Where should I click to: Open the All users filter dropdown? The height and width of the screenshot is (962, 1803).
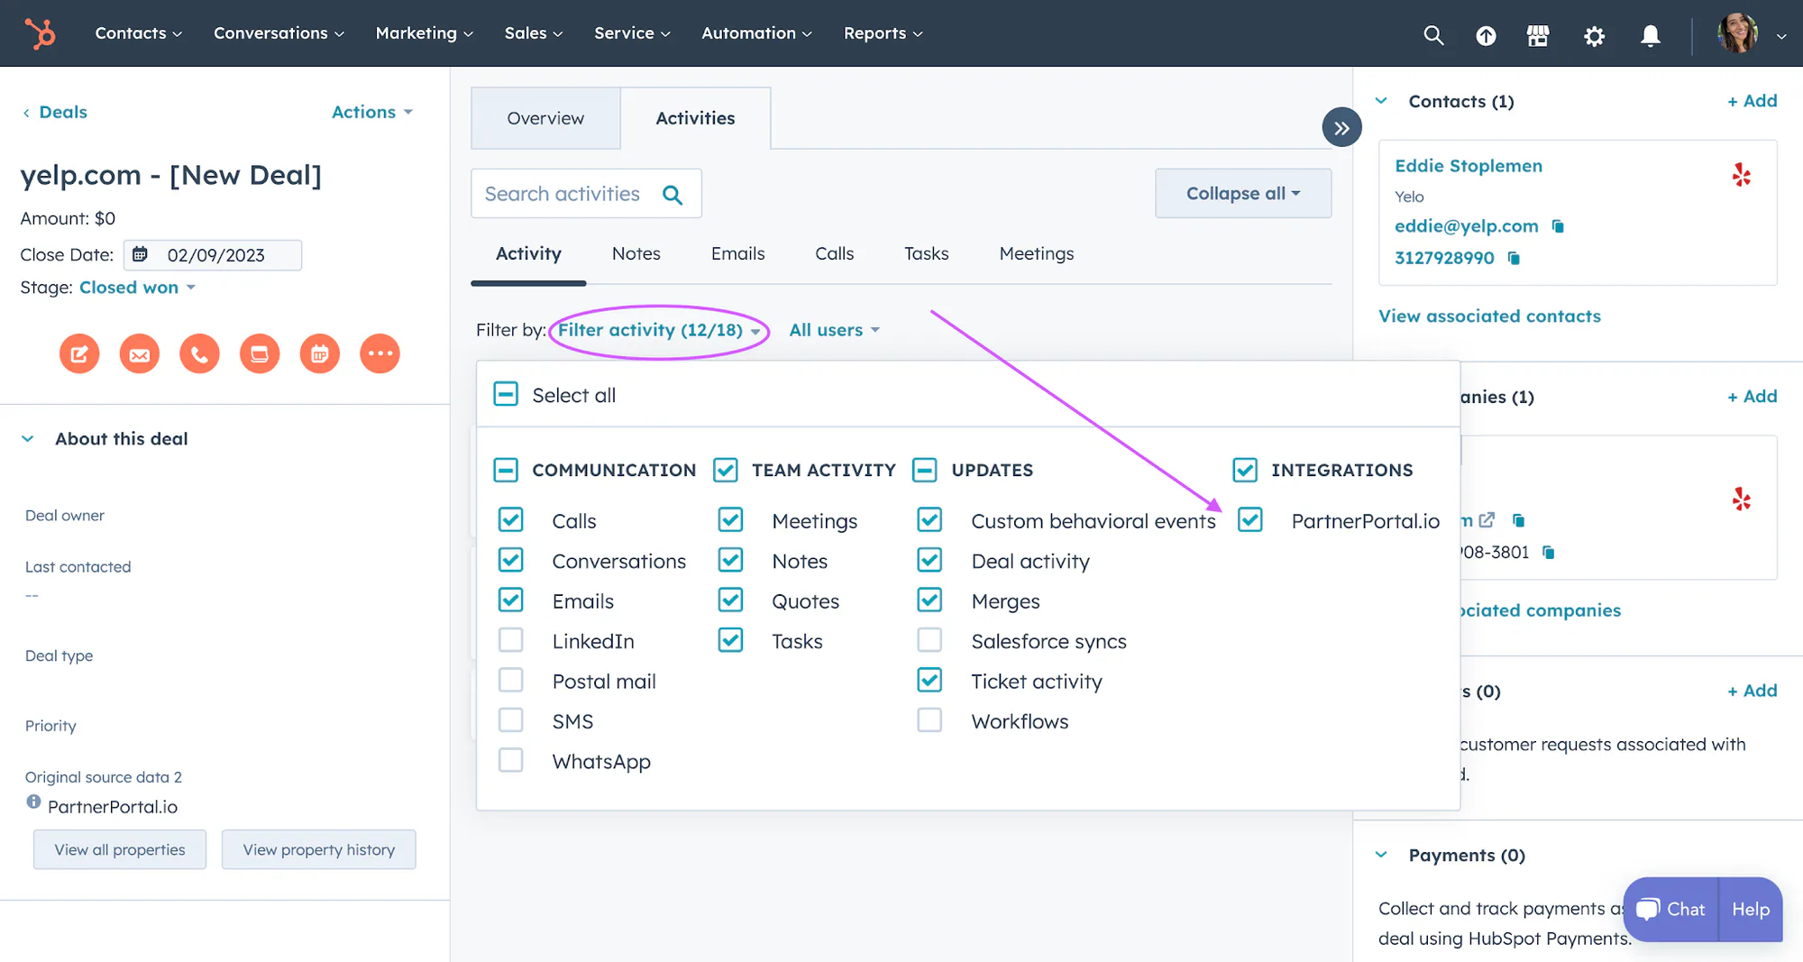point(834,331)
